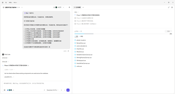175x94 pixels.
Task: Click the TRAE Code logo icon
Action: (3, 54)
